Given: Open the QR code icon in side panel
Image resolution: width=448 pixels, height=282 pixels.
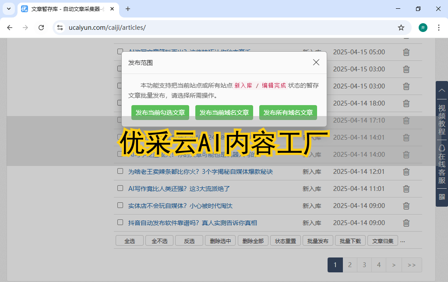Looking at the screenshot, I should pos(441,197).
